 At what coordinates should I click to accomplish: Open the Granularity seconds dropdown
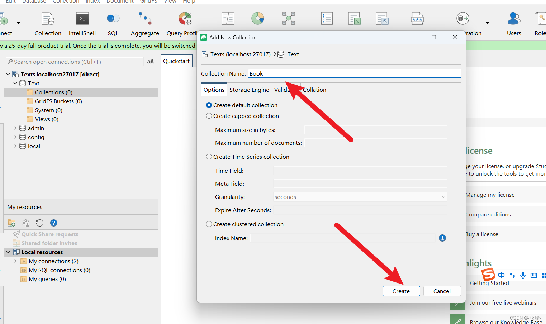click(360, 197)
